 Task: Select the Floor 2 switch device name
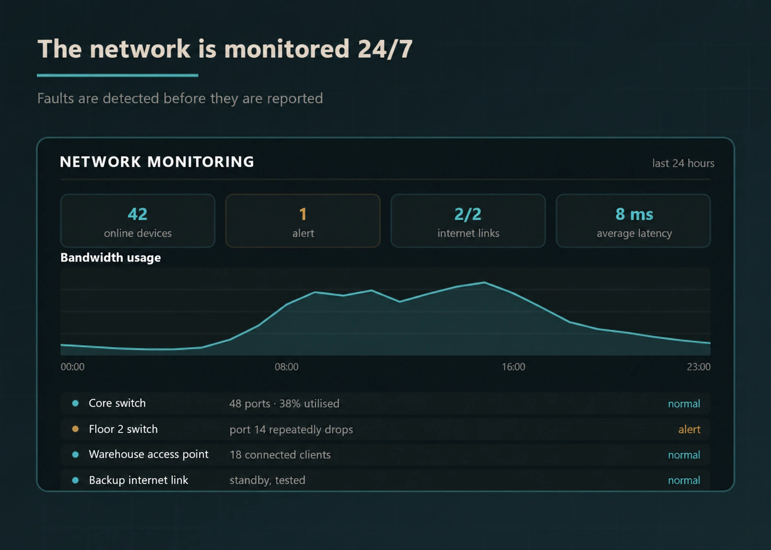(123, 429)
